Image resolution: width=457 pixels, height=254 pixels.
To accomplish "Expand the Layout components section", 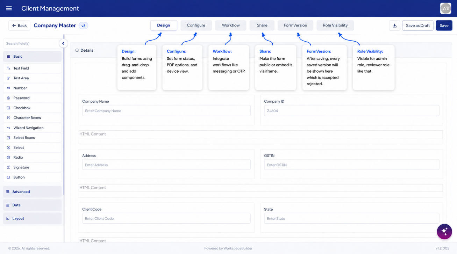I will coord(32,218).
